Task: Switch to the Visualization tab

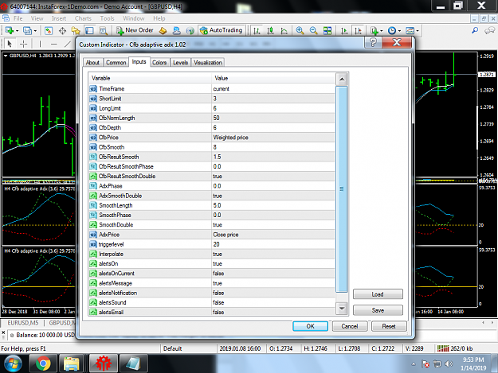Action: [208, 62]
